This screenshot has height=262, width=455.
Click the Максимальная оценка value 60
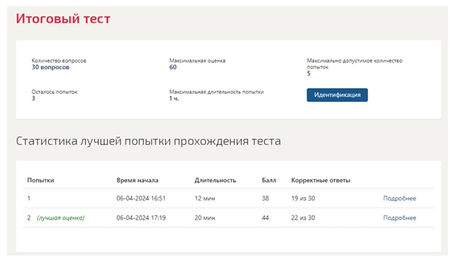(172, 67)
